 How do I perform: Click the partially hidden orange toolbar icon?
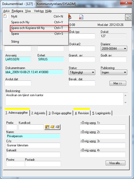tap(70, 17)
